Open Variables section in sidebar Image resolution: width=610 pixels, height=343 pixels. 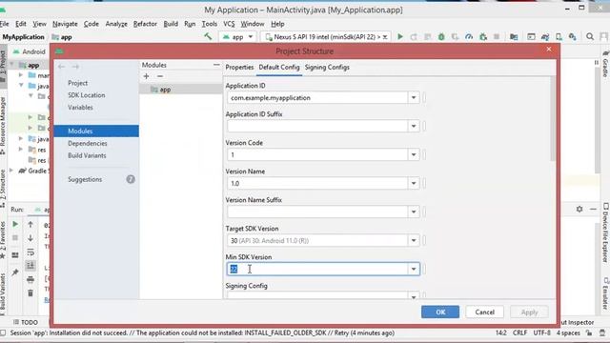click(x=80, y=107)
